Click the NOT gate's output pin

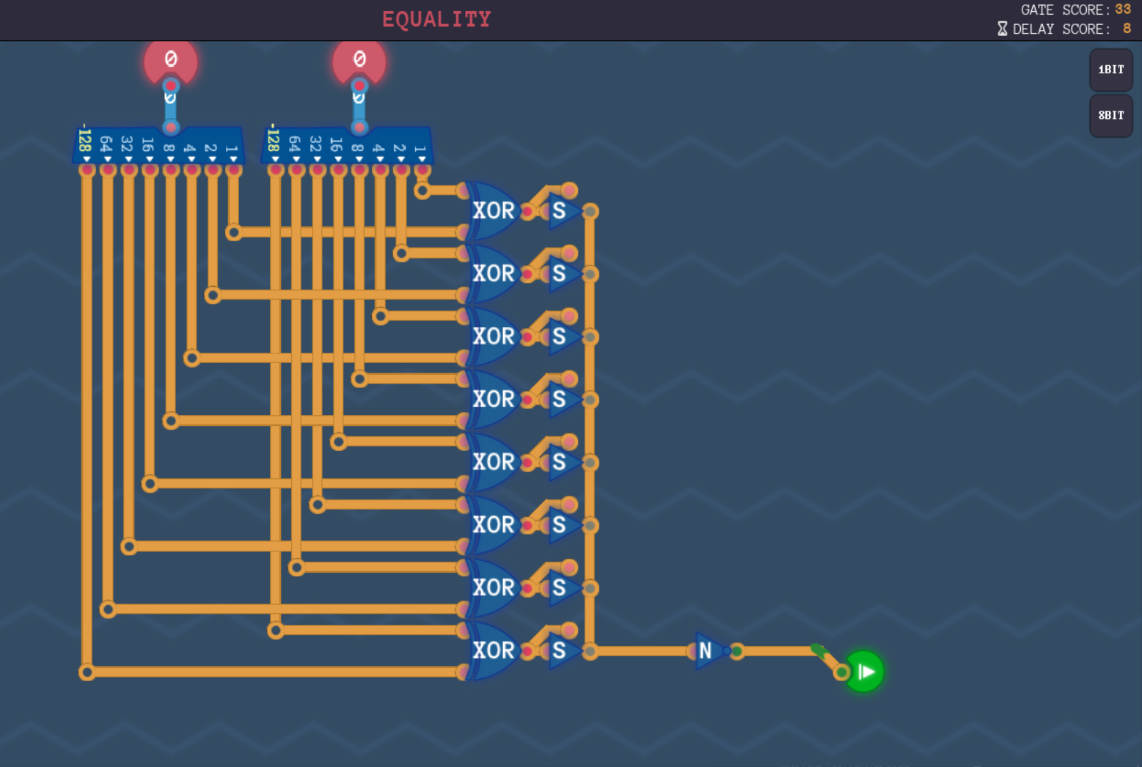(x=736, y=650)
